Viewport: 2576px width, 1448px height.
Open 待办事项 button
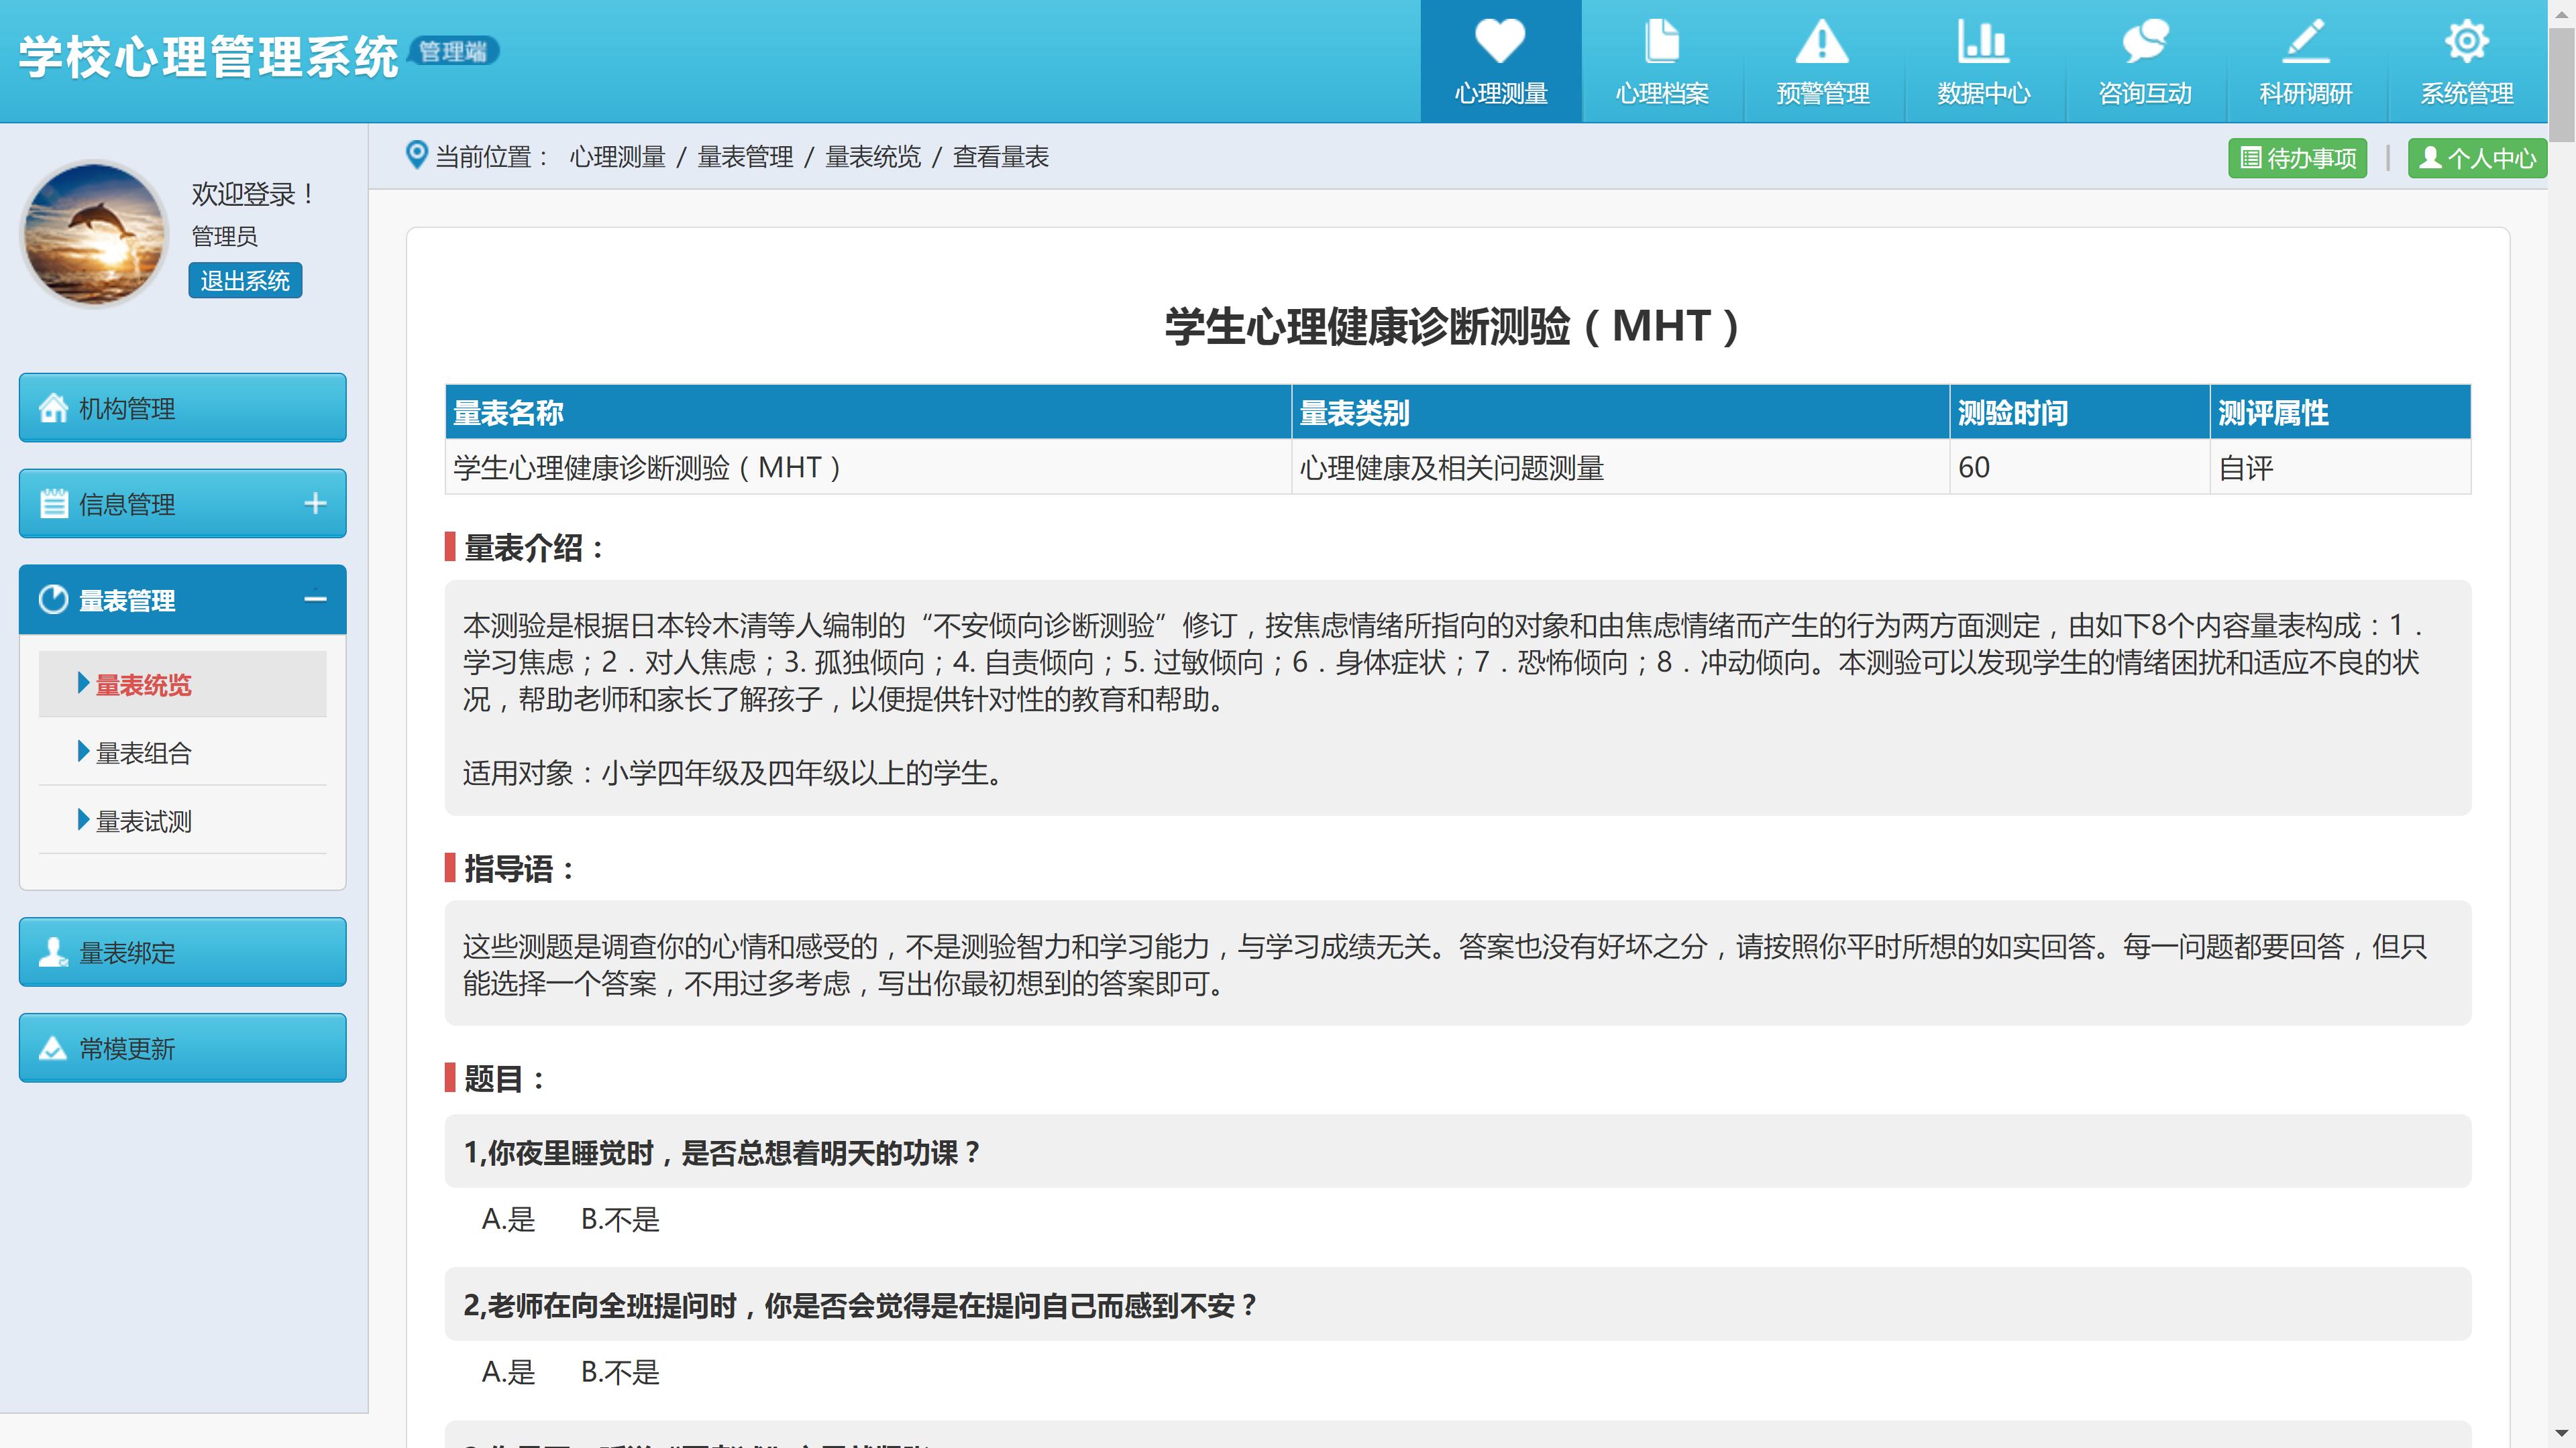2297,158
